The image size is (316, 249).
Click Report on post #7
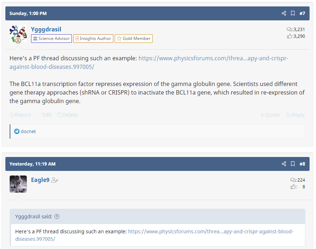click(x=20, y=115)
